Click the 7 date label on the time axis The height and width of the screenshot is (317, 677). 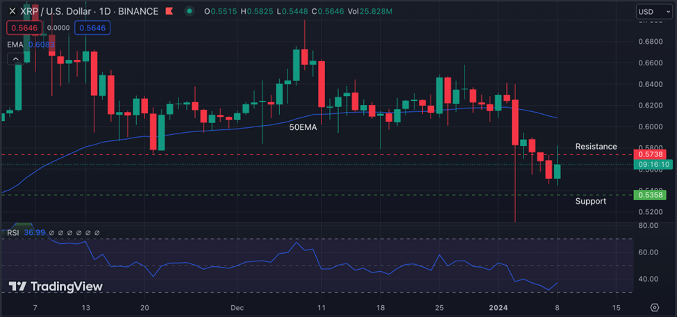click(x=35, y=308)
